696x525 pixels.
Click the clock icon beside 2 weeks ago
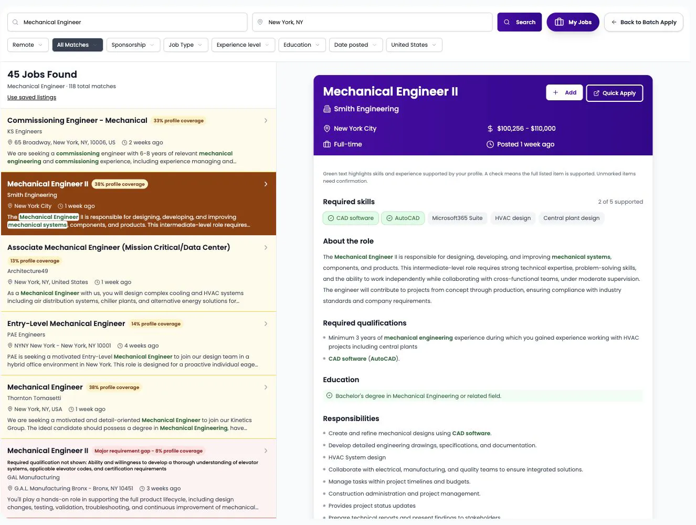coord(124,142)
